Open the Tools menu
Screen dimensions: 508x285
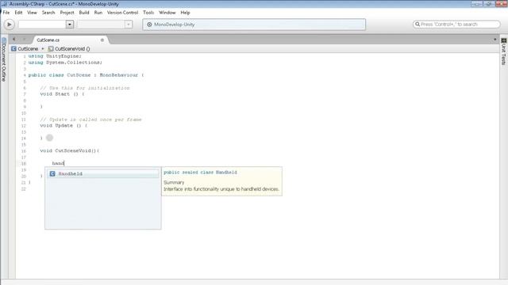[148, 13]
